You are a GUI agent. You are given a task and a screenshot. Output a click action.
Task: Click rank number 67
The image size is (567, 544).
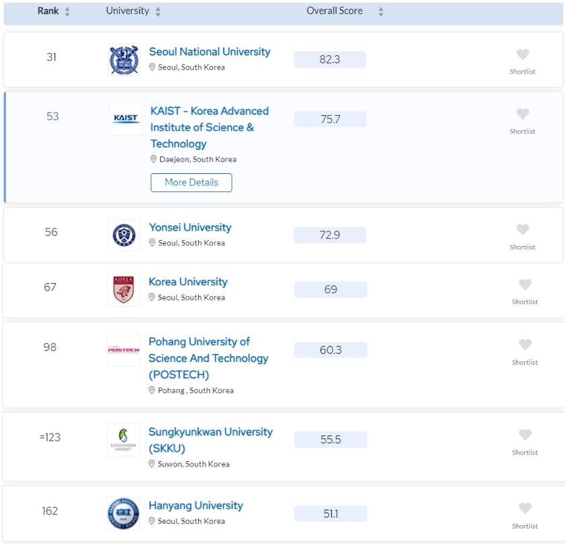coord(50,287)
